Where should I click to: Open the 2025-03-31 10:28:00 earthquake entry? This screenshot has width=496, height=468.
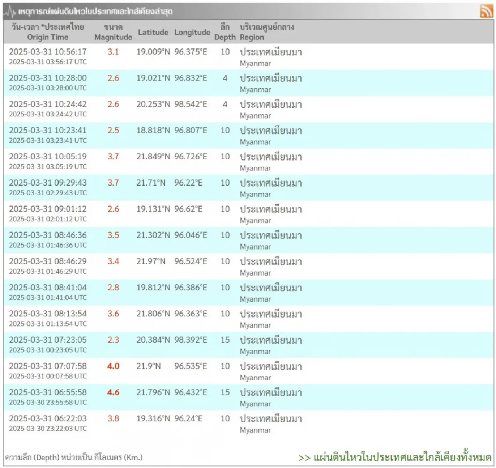[x=48, y=78]
